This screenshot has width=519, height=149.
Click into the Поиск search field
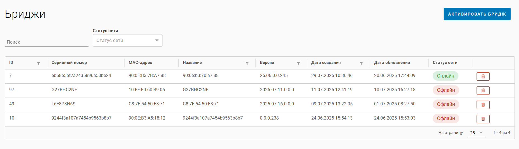(46, 42)
